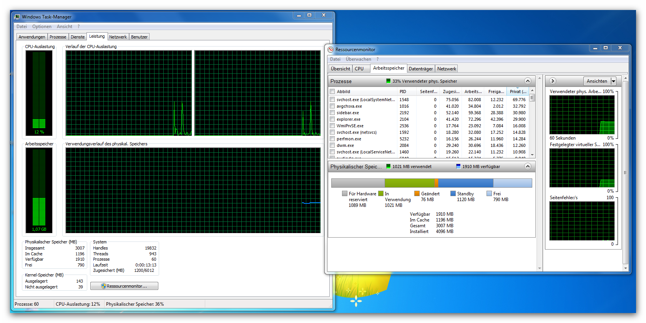
Task: Click process list scrollbar up arrow
Action: [x=532, y=90]
